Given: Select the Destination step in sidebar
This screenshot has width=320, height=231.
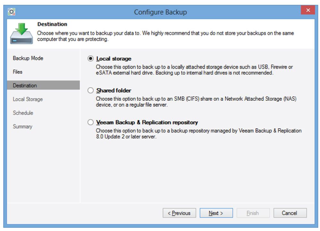Looking at the screenshot, I should [x=25, y=85].
